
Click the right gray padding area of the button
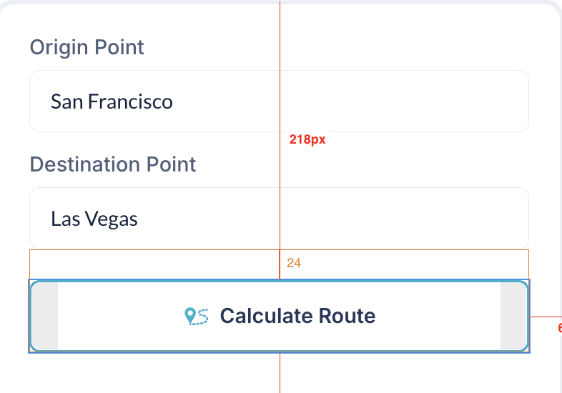click(x=513, y=316)
